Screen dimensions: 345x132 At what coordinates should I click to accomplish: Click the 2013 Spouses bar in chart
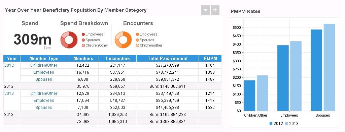tap(329, 67)
